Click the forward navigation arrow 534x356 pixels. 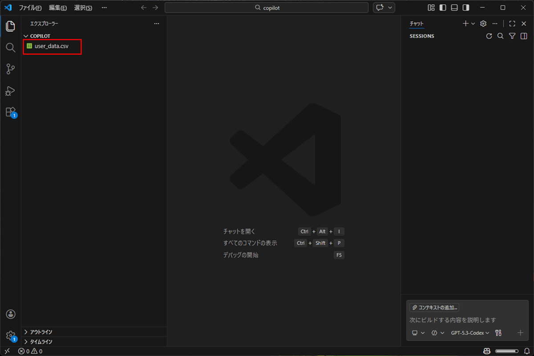[154, 8]
